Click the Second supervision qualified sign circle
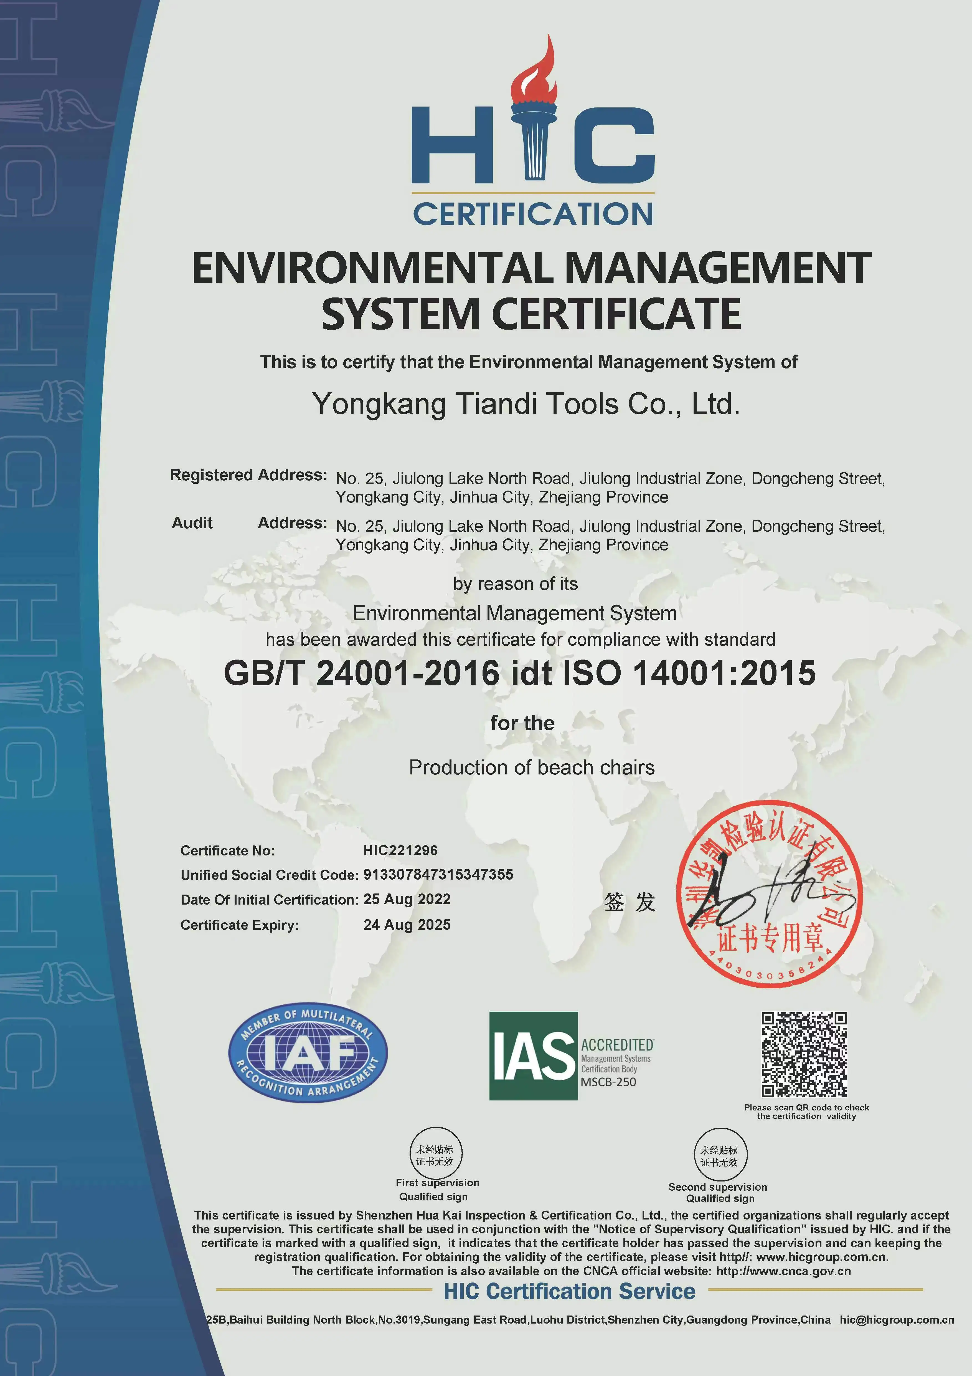This screenshot has height=1376, width=972. (720, 1155)
